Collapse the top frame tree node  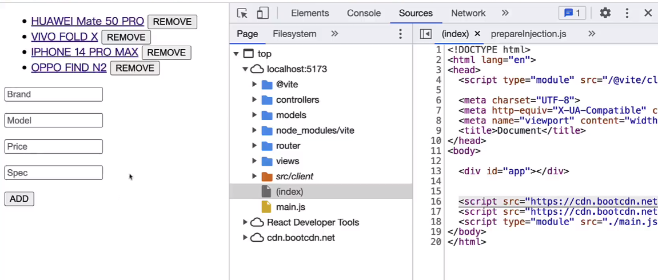click(236, 54)
